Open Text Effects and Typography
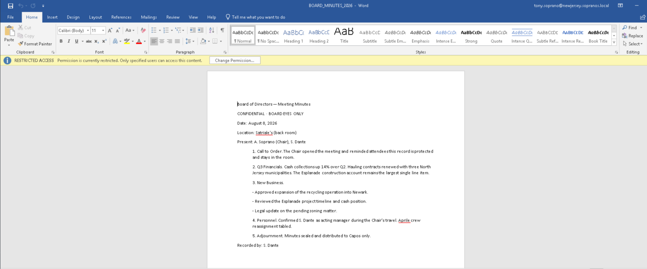647x269 pixels. point(115,41)
